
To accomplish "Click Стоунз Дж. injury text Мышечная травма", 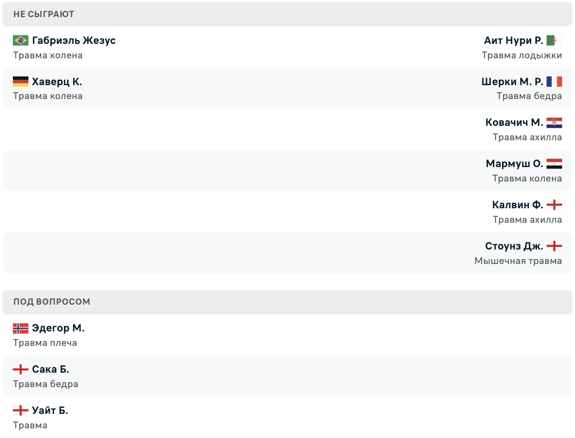I will 518,261.
